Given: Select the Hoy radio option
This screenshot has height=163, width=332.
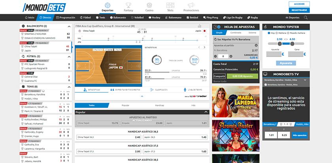Looking at the screenshot, I should (x=269, y=33).
